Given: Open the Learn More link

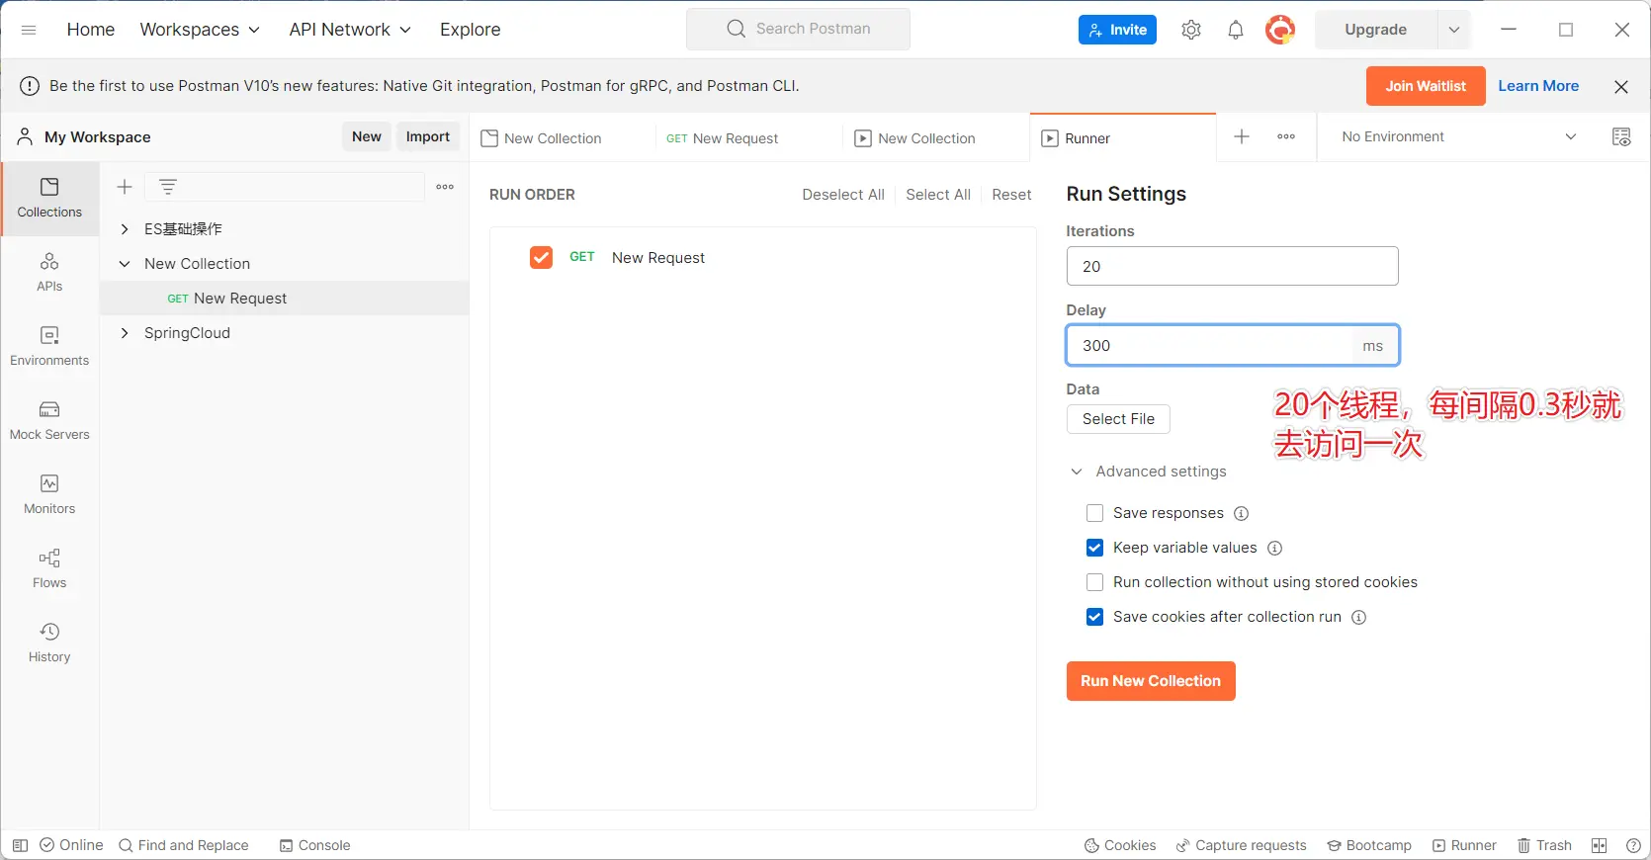Looking at the screenshot, I should 1538,86.
